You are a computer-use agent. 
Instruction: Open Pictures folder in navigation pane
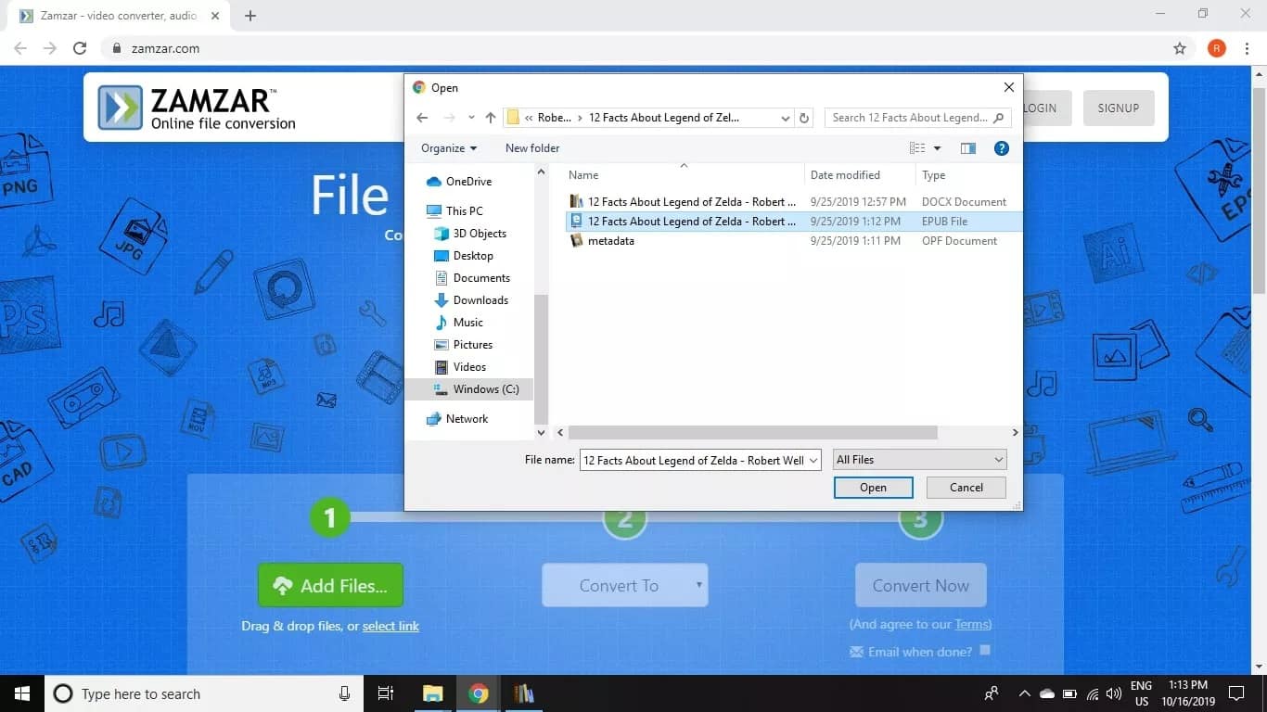pos(464,345)
